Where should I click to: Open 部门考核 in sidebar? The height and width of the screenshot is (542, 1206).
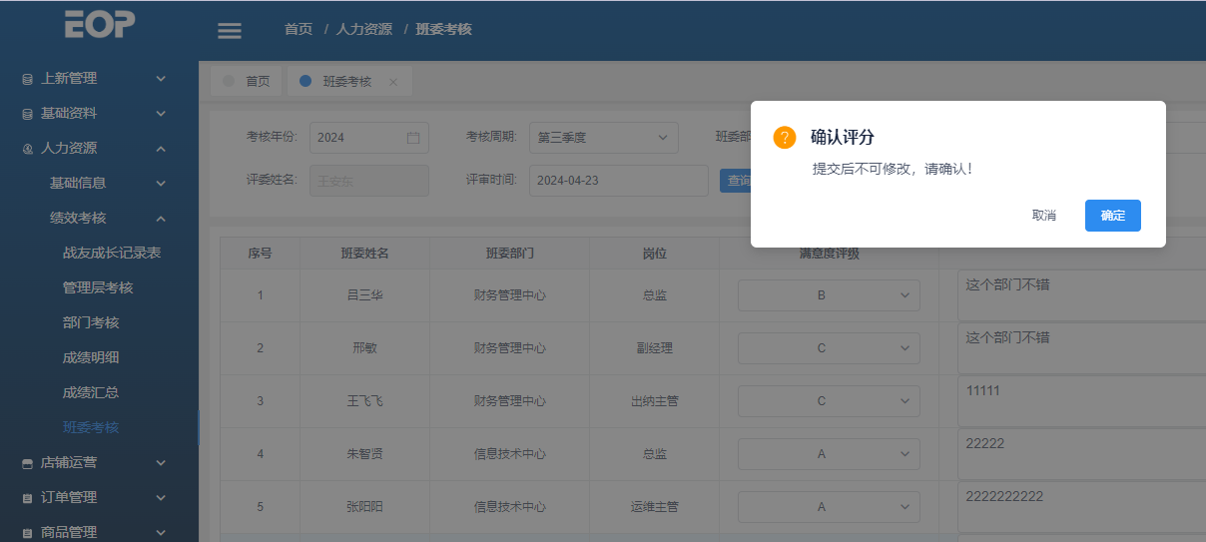coord(91,323)
